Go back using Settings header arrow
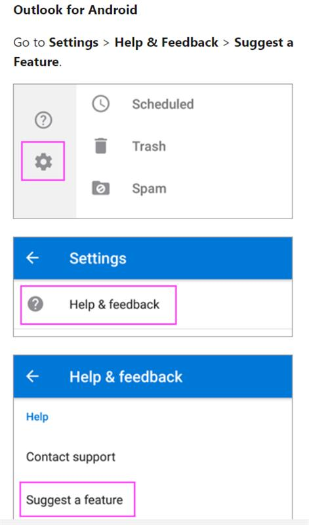The image size is (309, 525). [x=32, y=258]
